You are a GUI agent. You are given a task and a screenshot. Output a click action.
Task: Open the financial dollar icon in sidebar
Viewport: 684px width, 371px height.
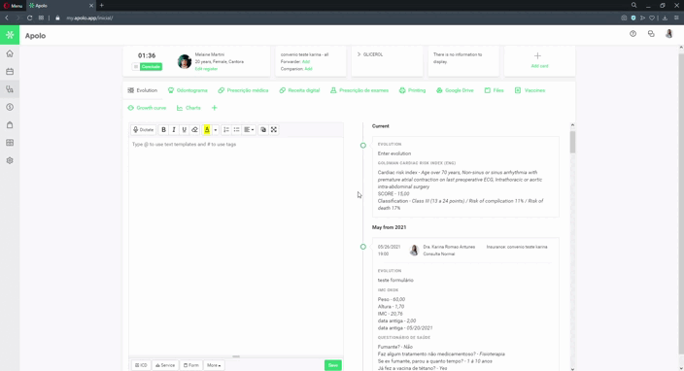point(10,107)
